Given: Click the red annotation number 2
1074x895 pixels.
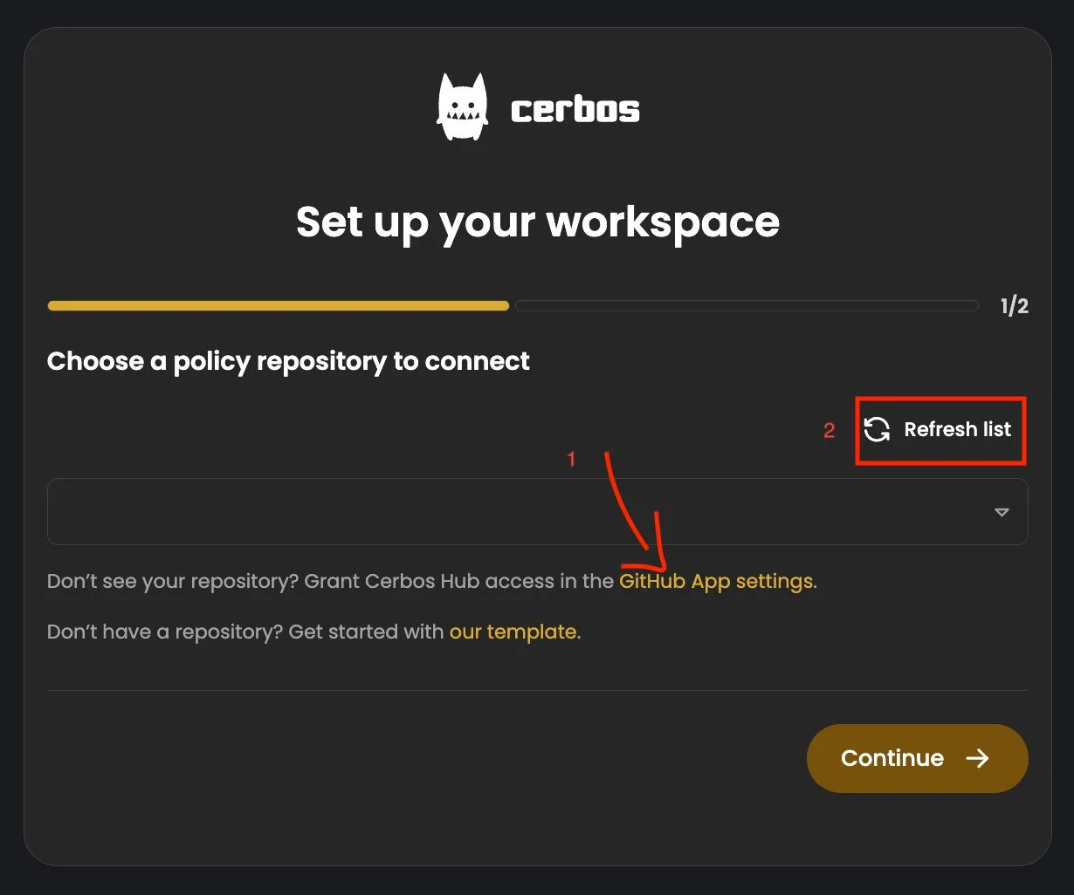Looking at the screenshot, I should [830, 430].
